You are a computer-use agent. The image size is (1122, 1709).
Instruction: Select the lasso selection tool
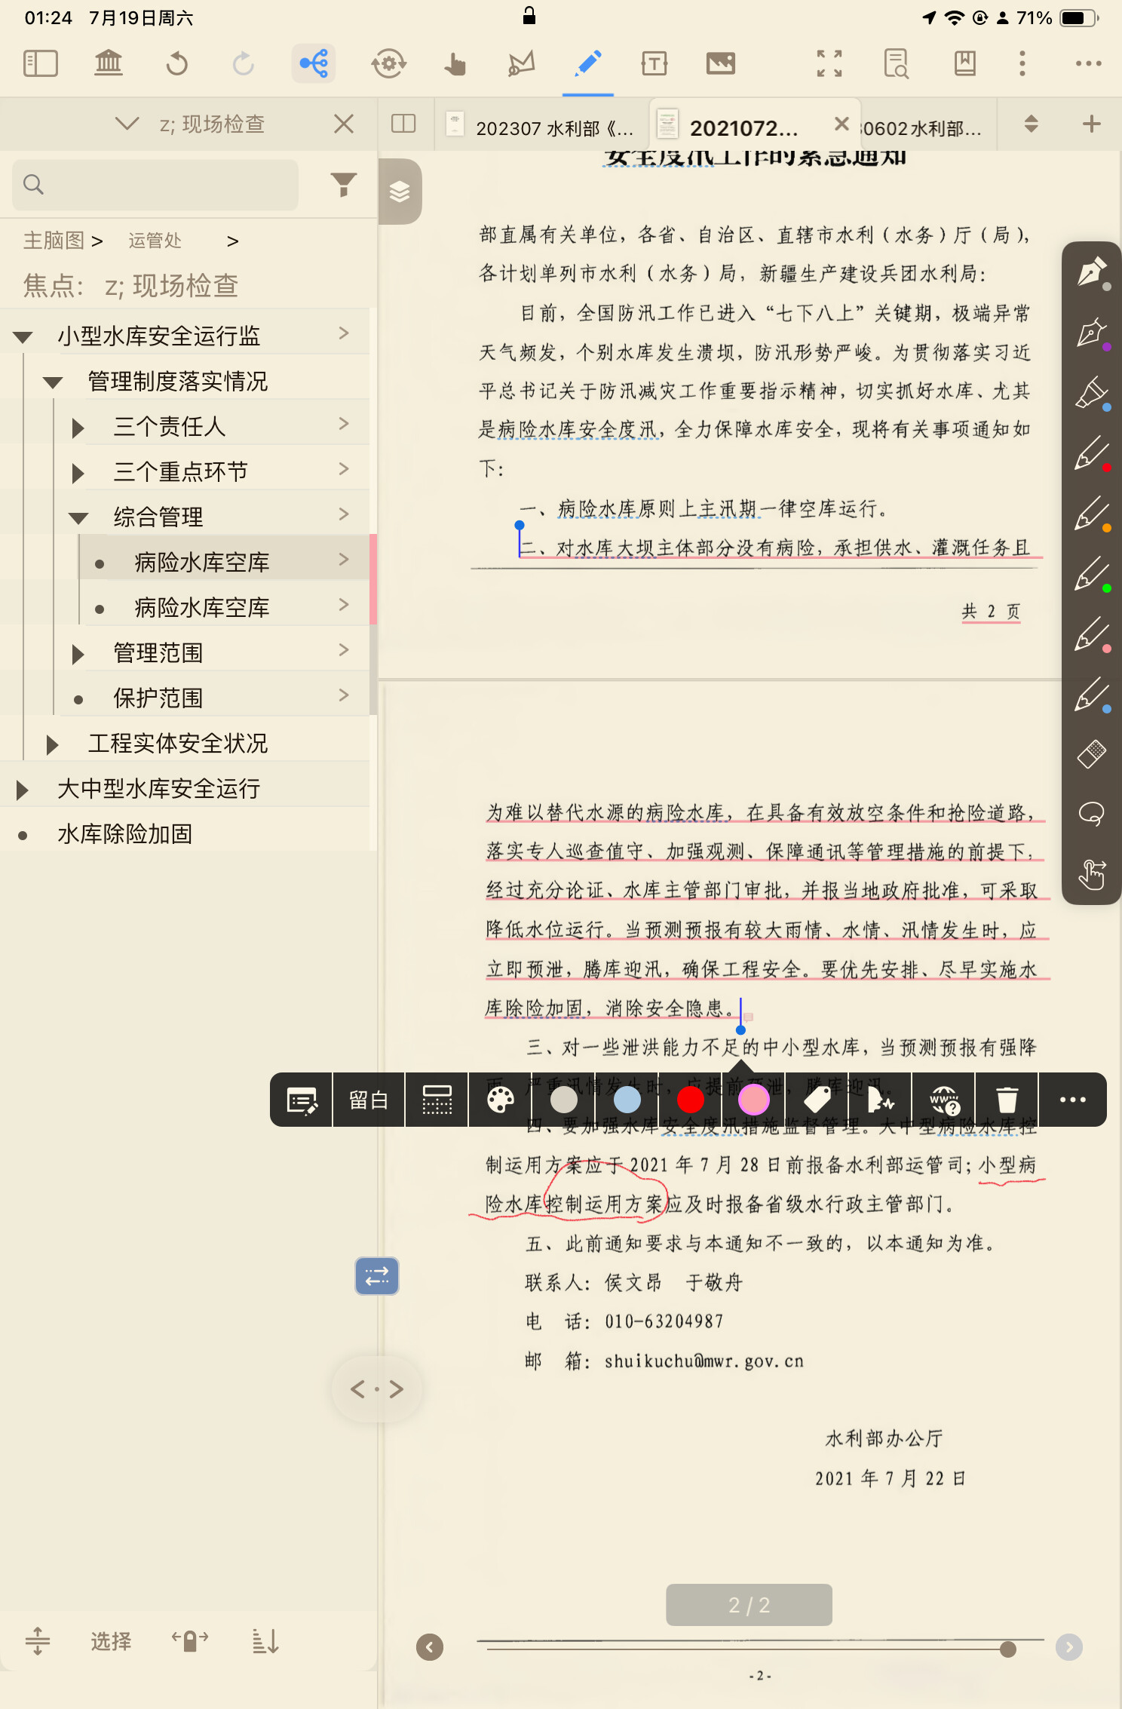[x=1091, y=814]
